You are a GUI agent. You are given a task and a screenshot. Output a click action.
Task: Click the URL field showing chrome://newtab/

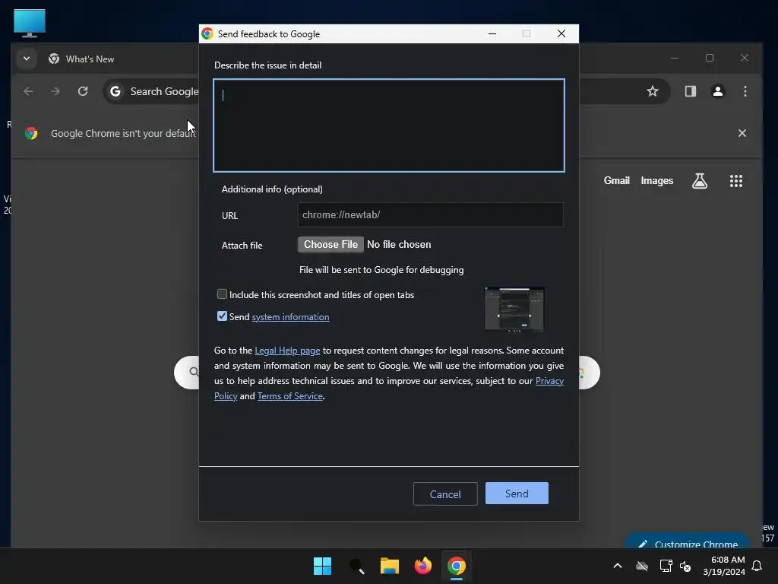pos(430,214)
